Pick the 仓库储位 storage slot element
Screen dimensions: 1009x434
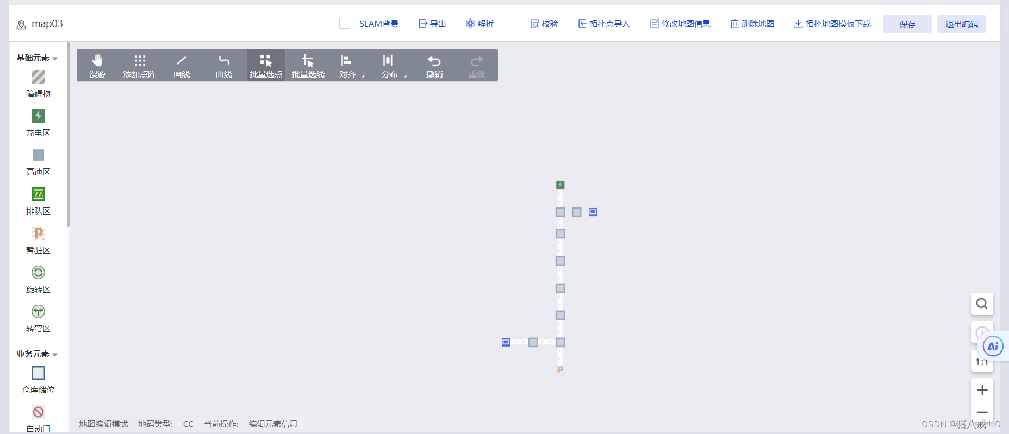[x=38, y=380]
